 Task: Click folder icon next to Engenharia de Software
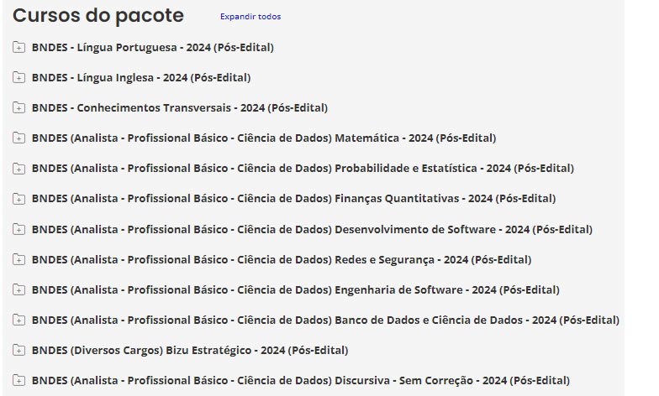(19, 289)
